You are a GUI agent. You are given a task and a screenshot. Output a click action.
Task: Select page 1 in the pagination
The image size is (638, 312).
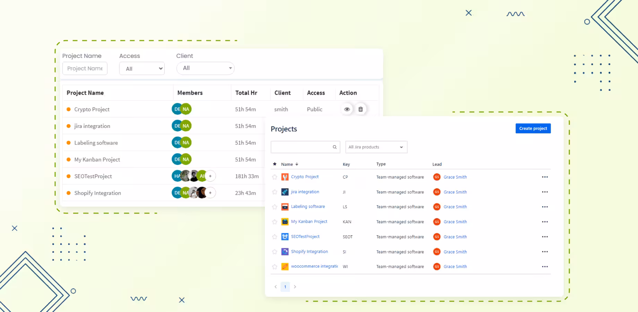[x=285, y=287]
